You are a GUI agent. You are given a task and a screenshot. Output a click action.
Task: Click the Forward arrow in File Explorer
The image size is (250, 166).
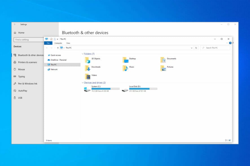coord(51,48)
